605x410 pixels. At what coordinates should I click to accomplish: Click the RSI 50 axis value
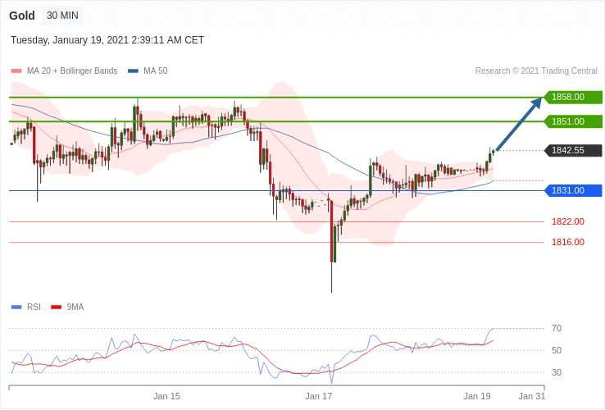(x=557, y=350)
